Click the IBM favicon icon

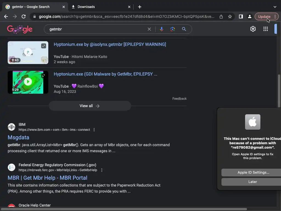tap(12, 127)
